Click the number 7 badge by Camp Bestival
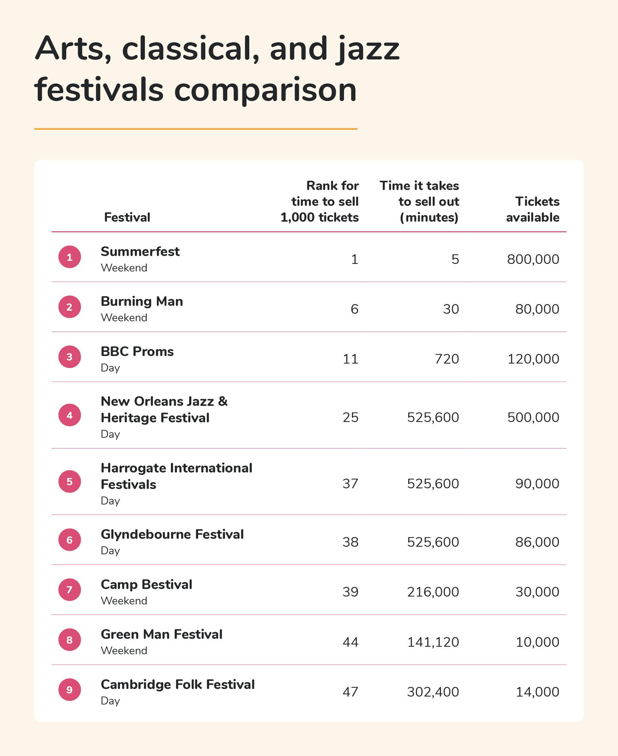Viewport: 618px width, 756px height. (69, 590)
